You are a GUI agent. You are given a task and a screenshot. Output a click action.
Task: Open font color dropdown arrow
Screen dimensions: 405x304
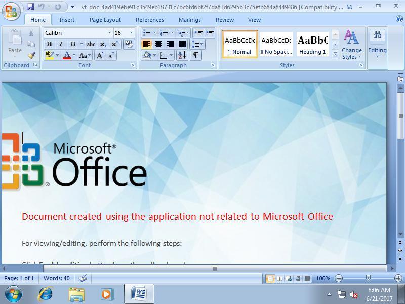(74, 55)
